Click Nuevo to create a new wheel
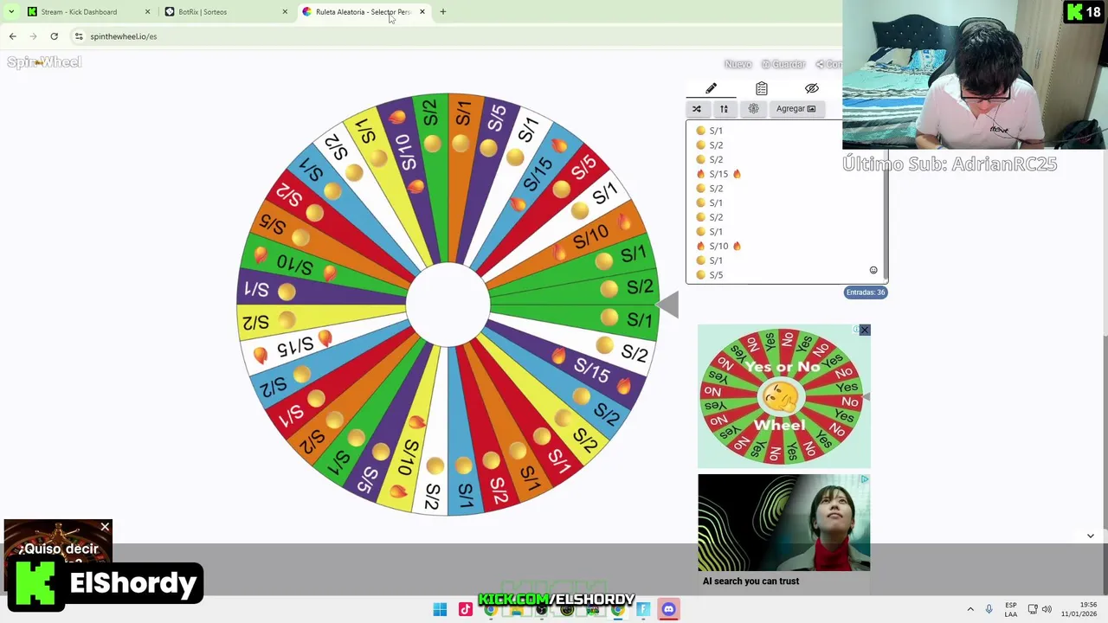Viewport: 1108px width, 623px height. [x=738, y=64]
